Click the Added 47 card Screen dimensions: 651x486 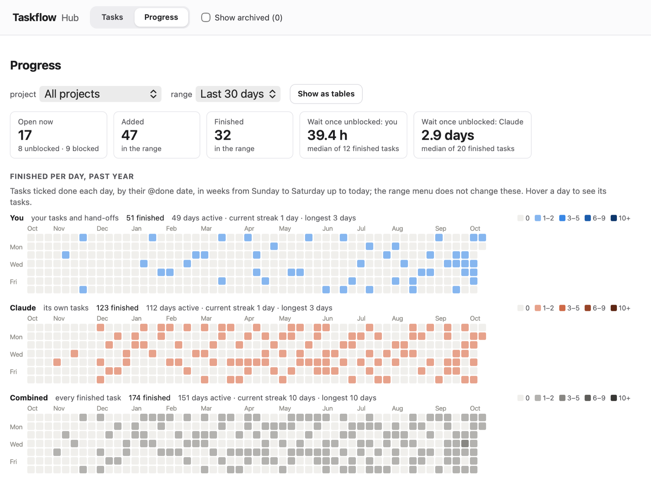(x=157, y=135)
